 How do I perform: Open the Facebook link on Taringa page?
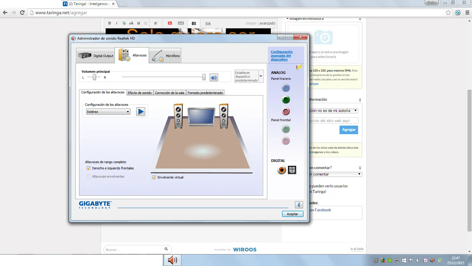[320, 210]
